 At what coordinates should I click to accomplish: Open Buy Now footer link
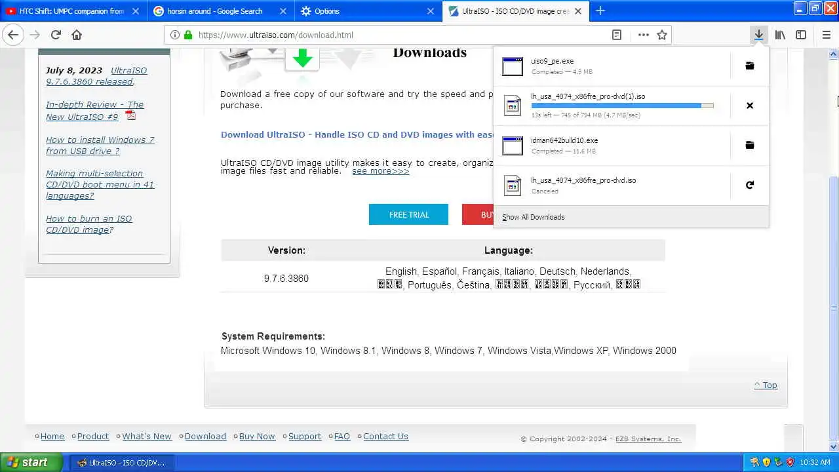(x=257, y=436)
